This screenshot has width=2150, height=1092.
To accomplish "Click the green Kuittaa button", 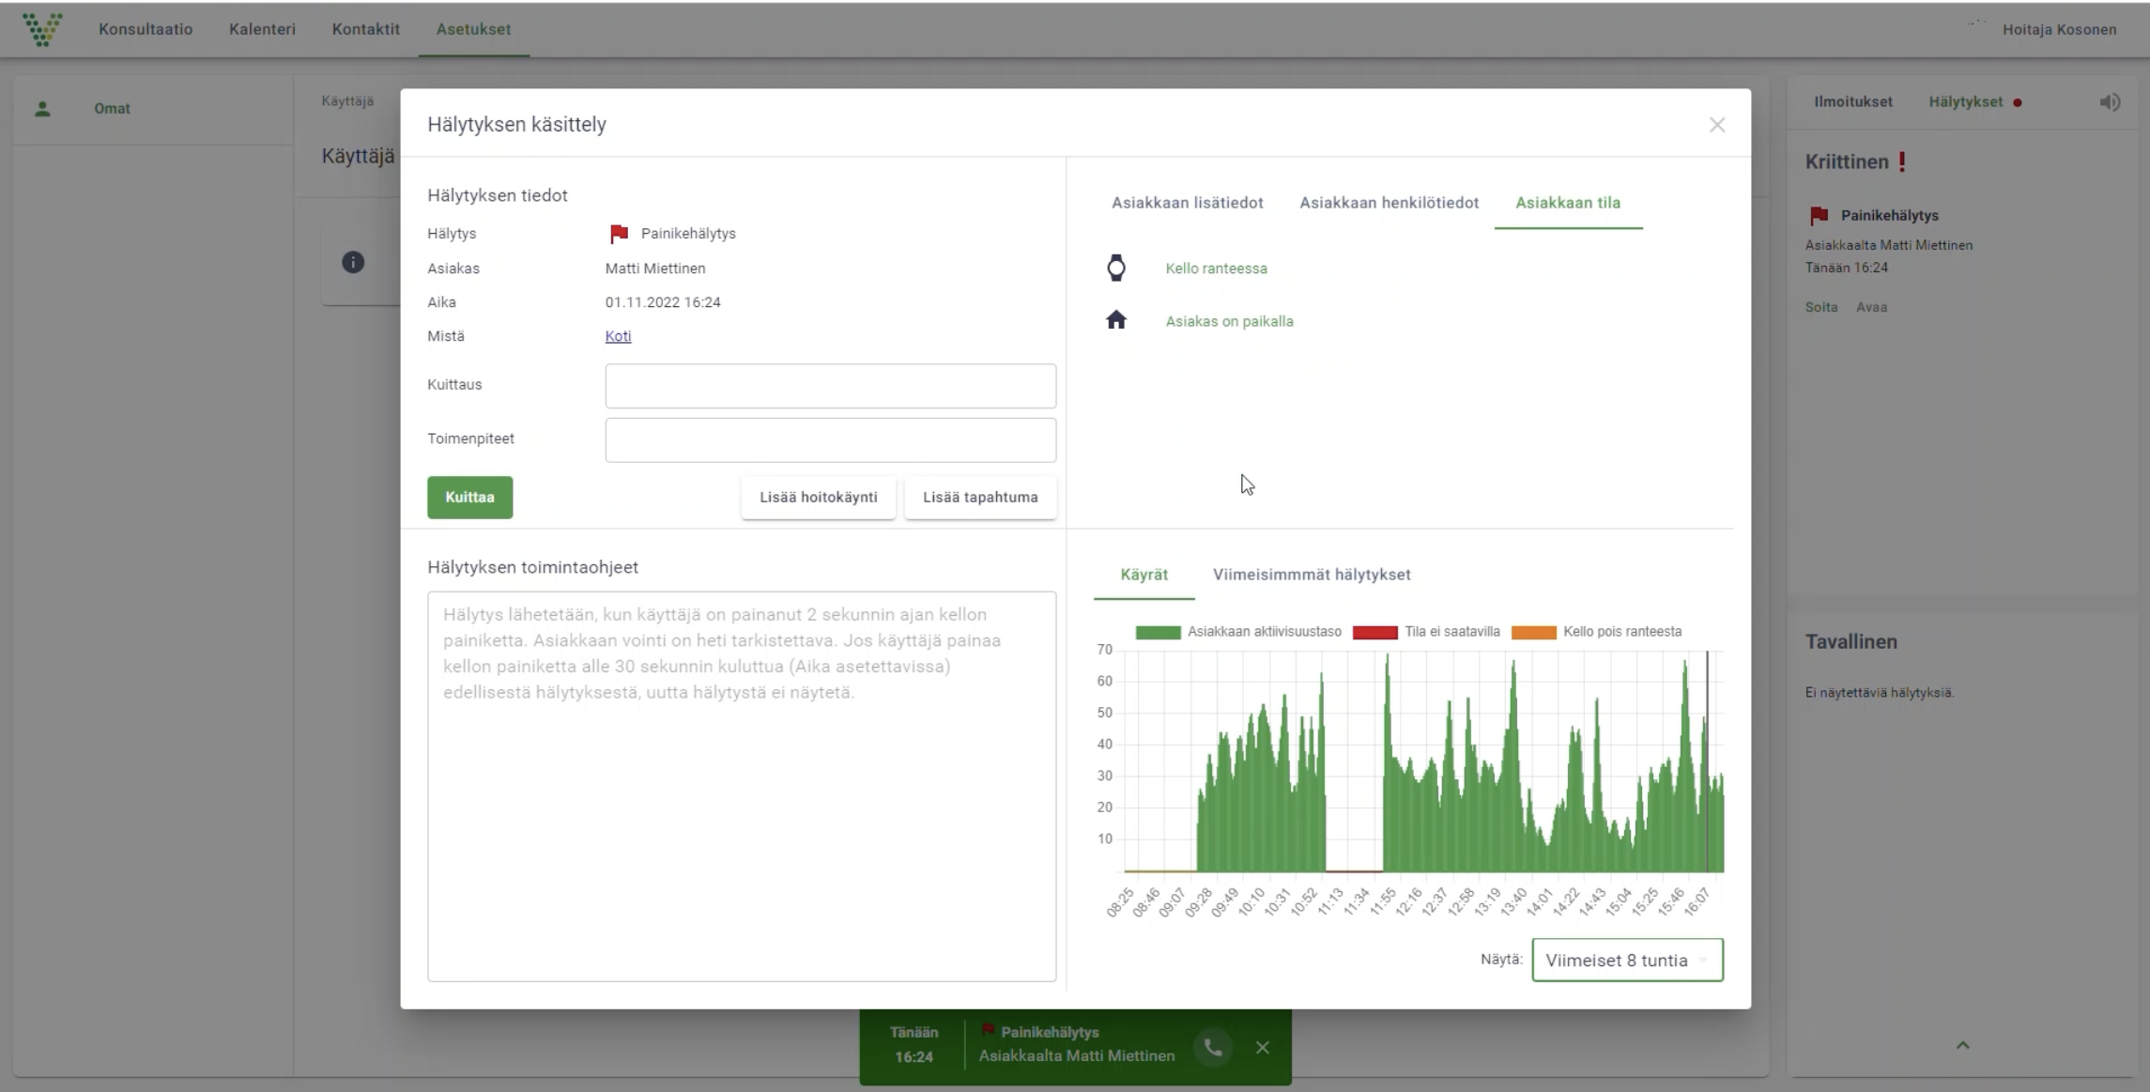I will (x=469, y=498).
